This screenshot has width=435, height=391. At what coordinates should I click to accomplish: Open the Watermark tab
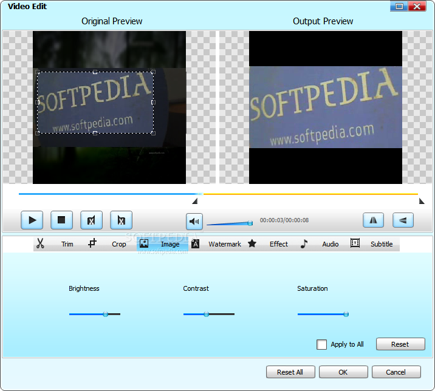tap(225, 244)
